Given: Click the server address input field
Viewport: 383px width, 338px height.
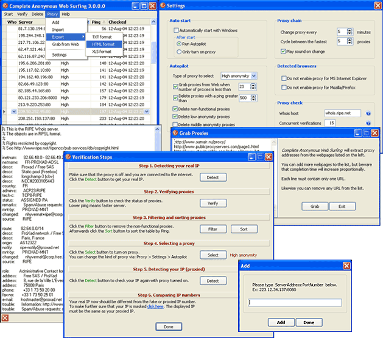Looking at the screenshot, I should click(295, 303).
